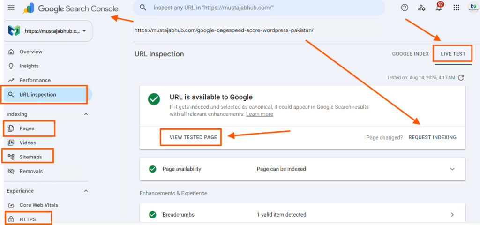Click the Overview home icon
Screen dimensions: 480x225
pyautogui.click(x=11, y=52)
